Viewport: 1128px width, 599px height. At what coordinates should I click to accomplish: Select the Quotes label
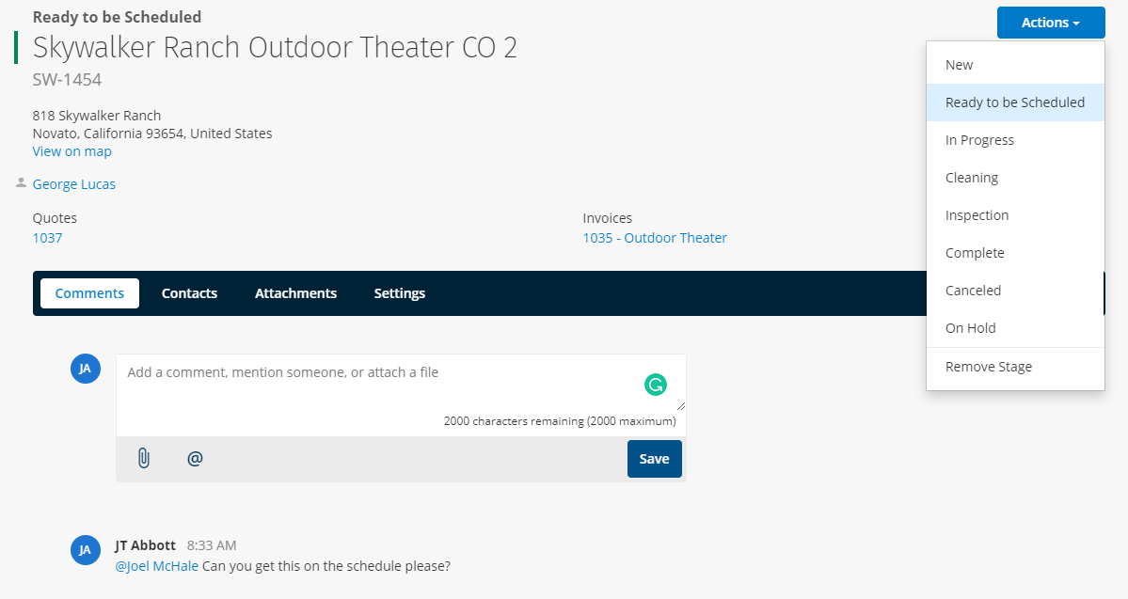click(55, 218)
